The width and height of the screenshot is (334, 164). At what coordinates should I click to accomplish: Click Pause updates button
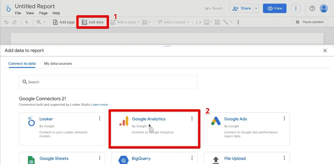pyautogui.click(x=310, y=22)
